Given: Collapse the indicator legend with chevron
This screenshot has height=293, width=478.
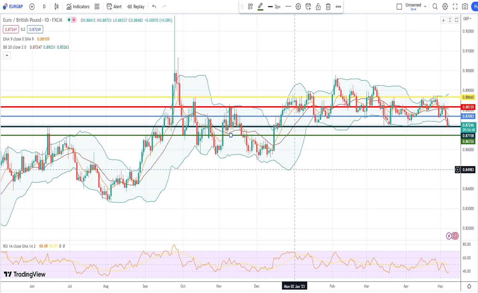Looking at the screenshot, I should (7, 56).
